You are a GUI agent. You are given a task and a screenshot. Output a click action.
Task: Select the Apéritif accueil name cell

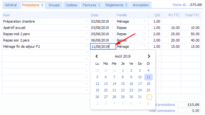pos(46,28)
